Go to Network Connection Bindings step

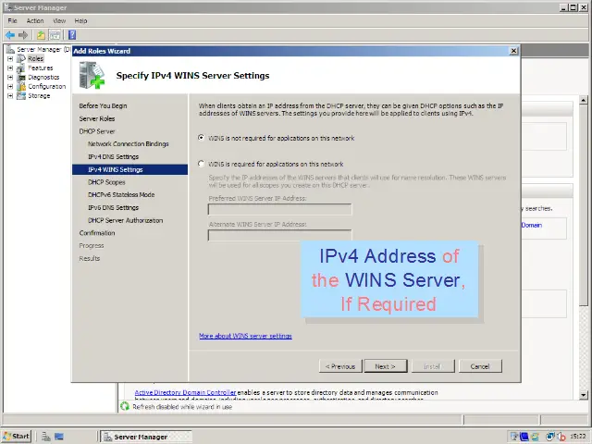[129, 144]
